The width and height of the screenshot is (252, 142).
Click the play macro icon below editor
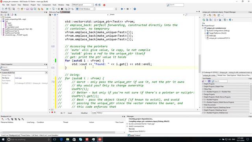point(50,112)
